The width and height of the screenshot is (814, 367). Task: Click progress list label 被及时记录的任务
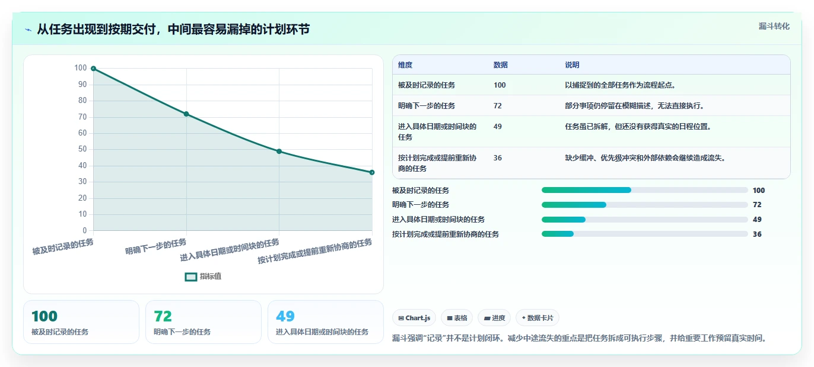click(x=421, y=191)
